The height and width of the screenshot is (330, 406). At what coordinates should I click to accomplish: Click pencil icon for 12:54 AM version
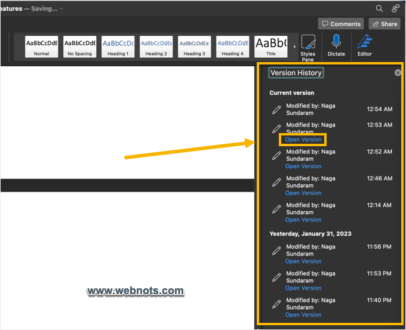pos(276,110)
